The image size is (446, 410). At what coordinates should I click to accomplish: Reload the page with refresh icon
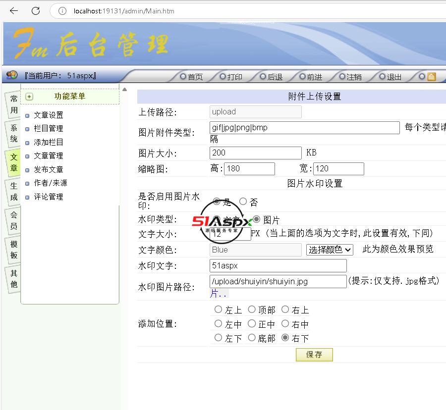point(36,11)
